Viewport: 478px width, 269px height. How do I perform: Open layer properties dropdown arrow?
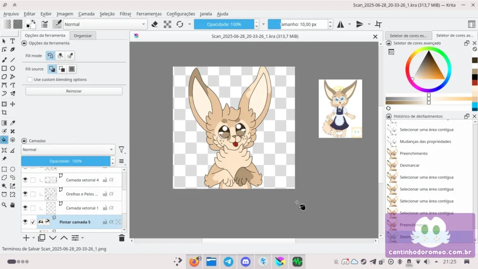(83, 238)
